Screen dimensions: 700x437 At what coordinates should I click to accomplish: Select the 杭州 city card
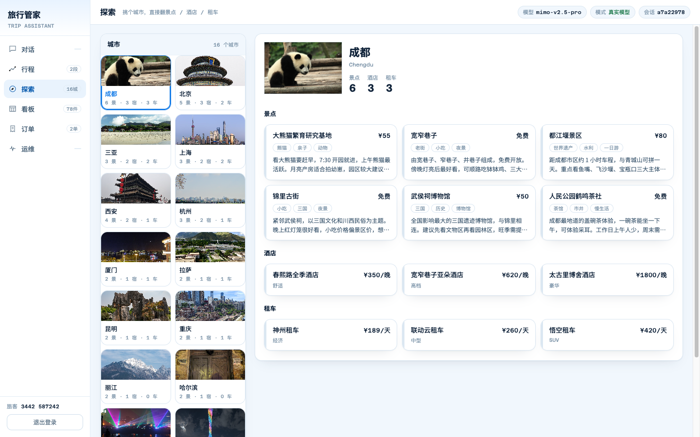[x=210, y=200]
